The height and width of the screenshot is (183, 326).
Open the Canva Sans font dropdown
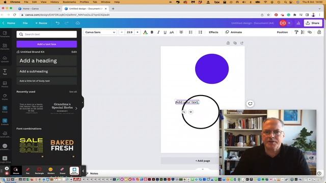[x=100, y=32]
